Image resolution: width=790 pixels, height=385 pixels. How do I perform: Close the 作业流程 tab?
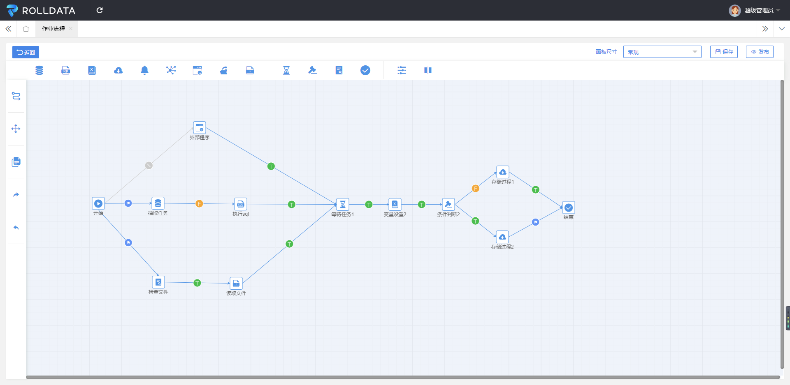pos(71,28)
